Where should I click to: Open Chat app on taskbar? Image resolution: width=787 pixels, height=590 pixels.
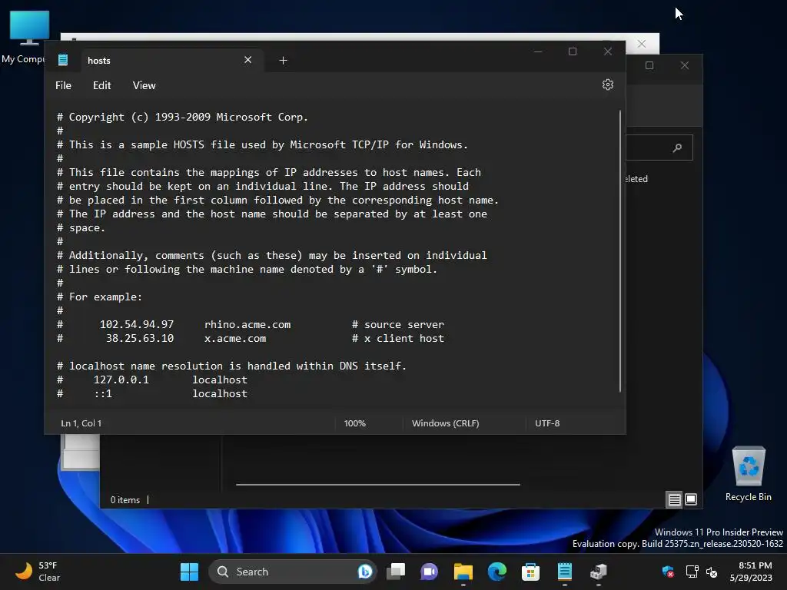click(x=429, y=572)
